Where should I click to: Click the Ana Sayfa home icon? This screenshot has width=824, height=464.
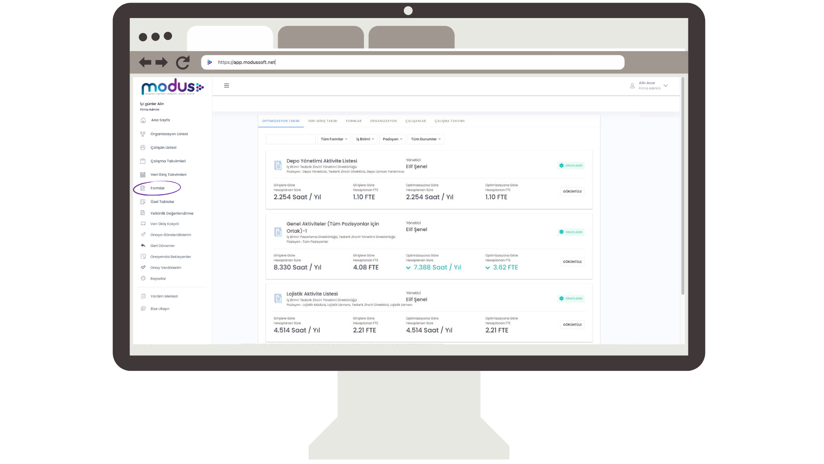tap(143, 120)
